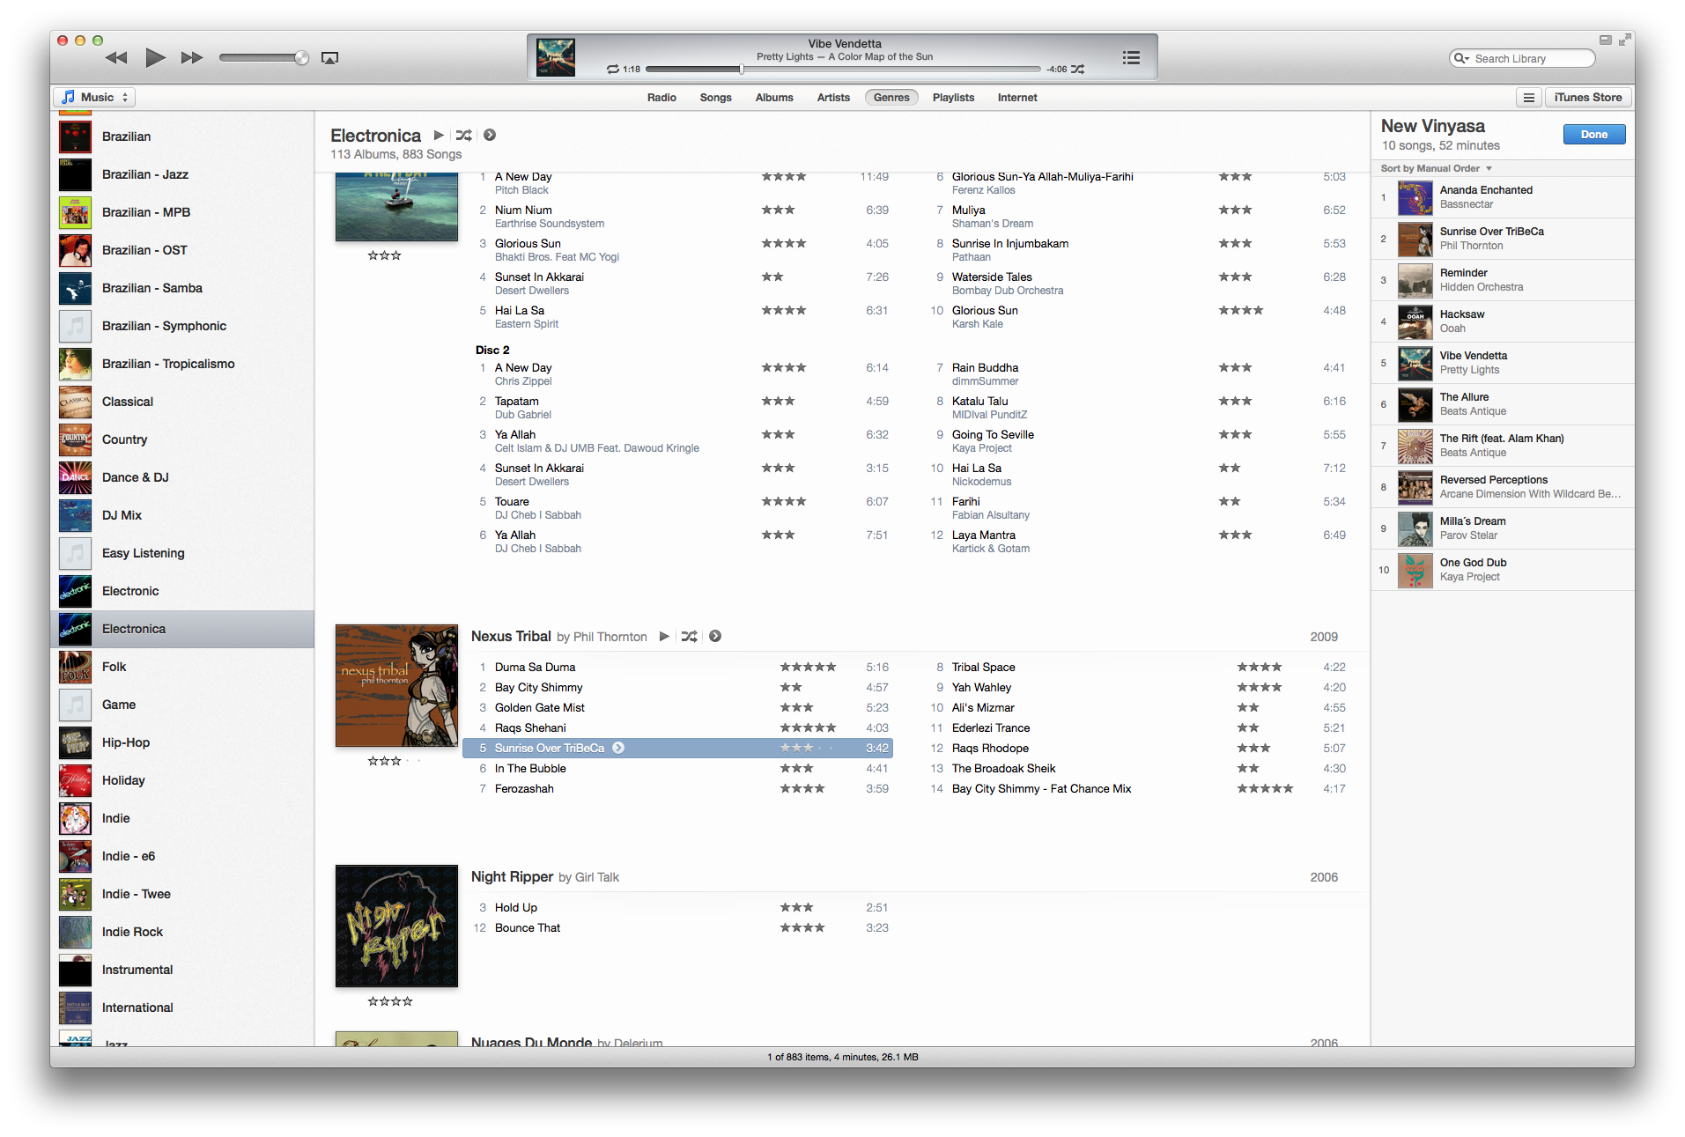
Task: Select the Easy Listening genre icon
Action: 75,553
